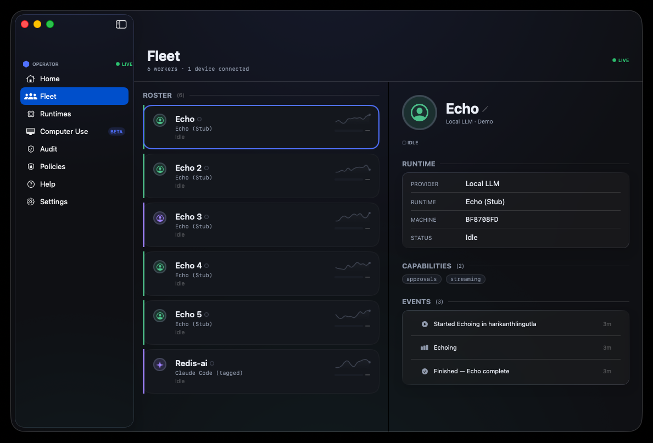This screenshot has height=443, width=653.
Task: Open the Finished — Echo complete event
Action: pyautogui.click(x=516, y=372)
